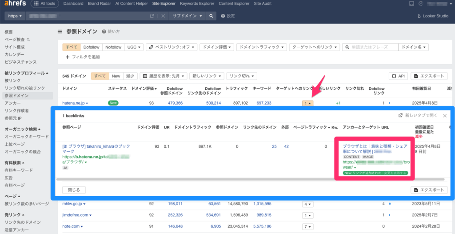Open the サブドメイン mode dropdown
This screenshot has width=455, height=234.
click(188, 16)
